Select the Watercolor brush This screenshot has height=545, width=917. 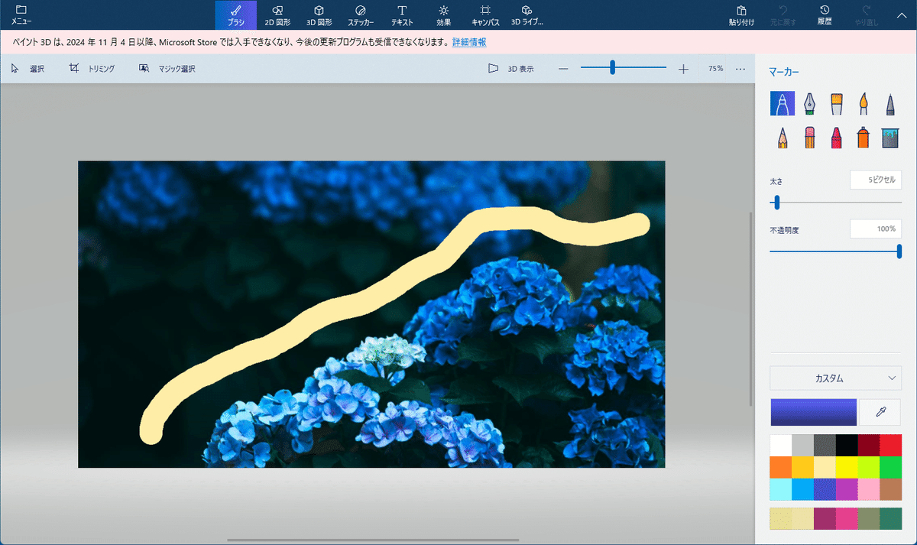click(863, 104)
